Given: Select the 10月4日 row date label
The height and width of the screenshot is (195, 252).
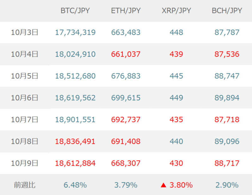Looking at the screenshot, I should (x=25, y=54).
